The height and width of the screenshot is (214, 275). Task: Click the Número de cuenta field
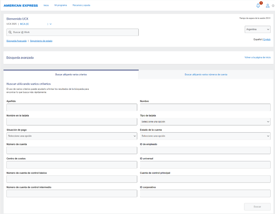[x=72, y=150]
